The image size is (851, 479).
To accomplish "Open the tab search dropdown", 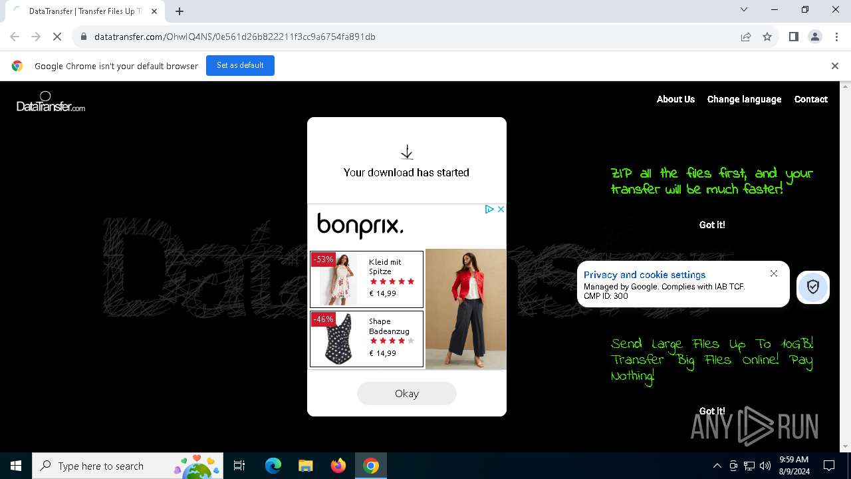I will [x=744, y=9].
